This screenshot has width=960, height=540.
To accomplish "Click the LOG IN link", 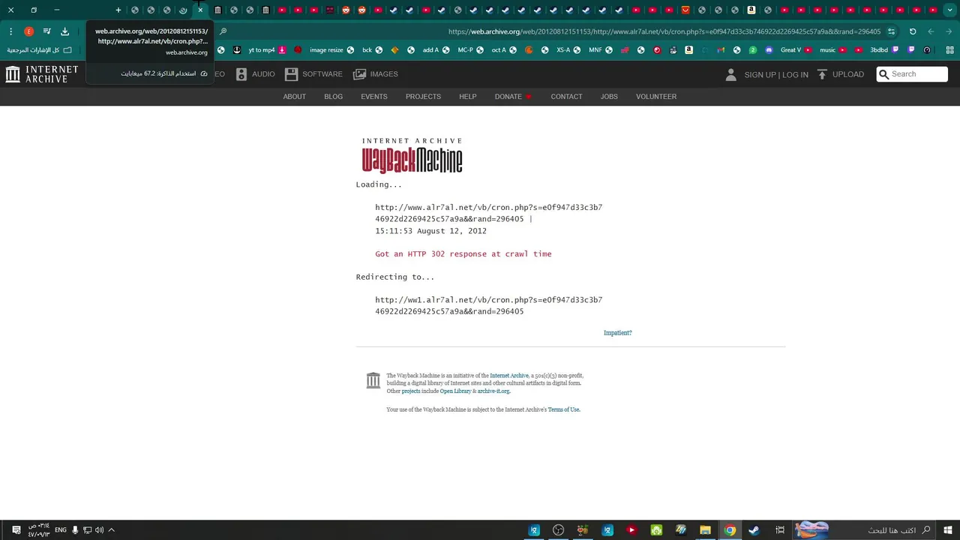I will (x=796, y=75).
